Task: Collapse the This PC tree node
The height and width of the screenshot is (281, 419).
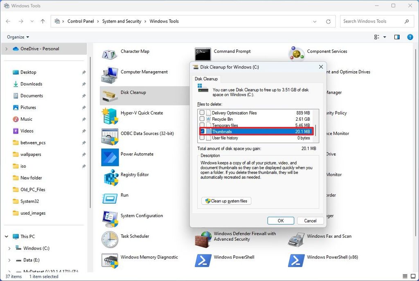Action: point(6,236)
